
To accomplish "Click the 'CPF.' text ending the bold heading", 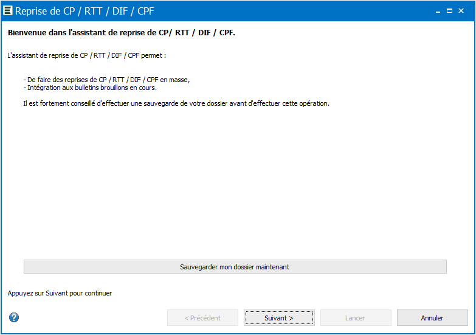I will 227,32.
